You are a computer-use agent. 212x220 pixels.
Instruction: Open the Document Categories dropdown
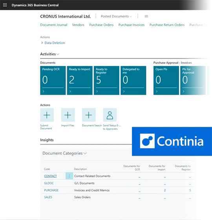[x=64, y=153]
